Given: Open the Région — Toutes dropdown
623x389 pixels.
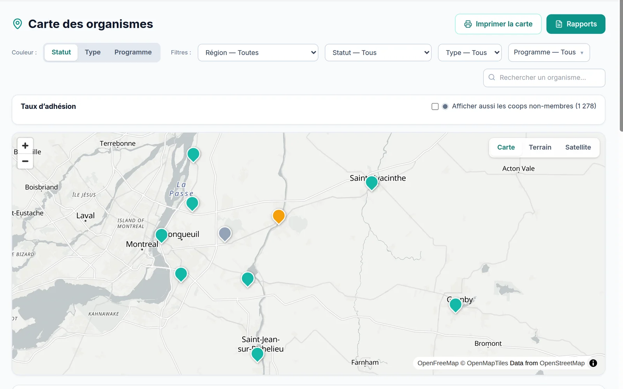Looking at the screenshot, I should pos(258,53).
